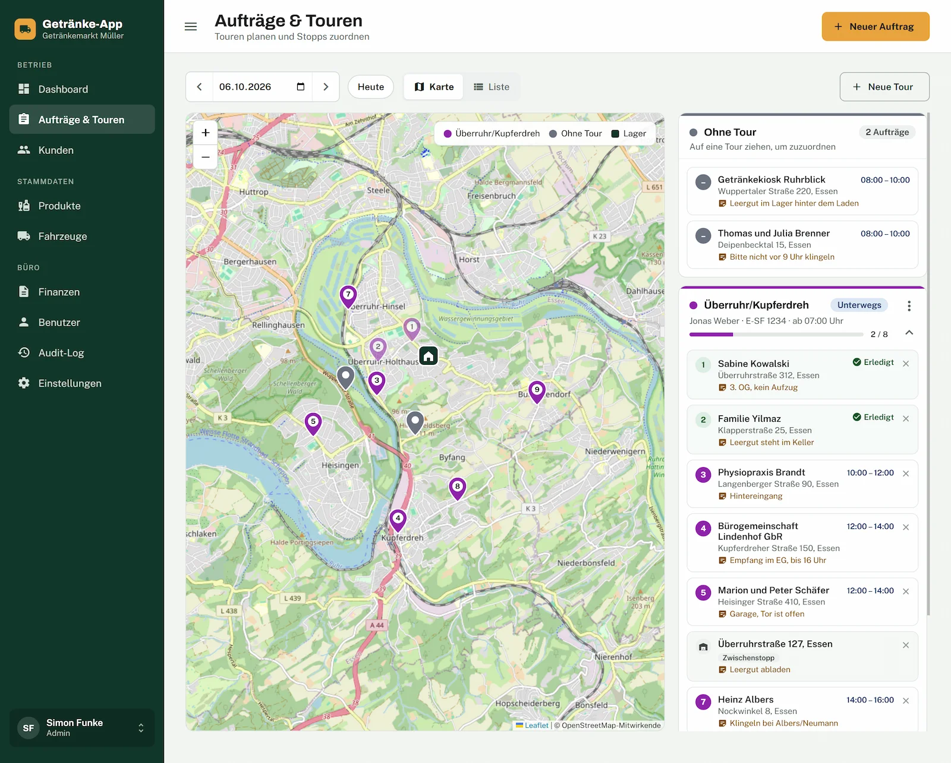Click the Einstellungen gear icon
The height and width of the screenshot is (763, 951).
[24, 383]
